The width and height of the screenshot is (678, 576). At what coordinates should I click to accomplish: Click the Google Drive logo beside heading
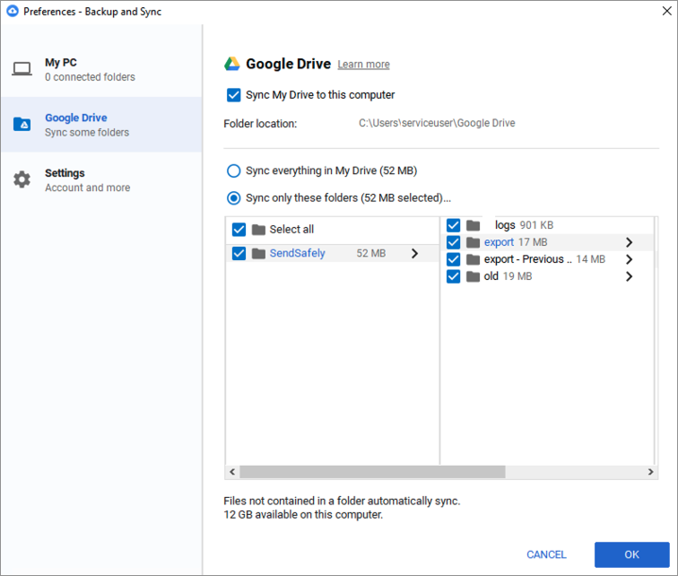click(232, 64)
